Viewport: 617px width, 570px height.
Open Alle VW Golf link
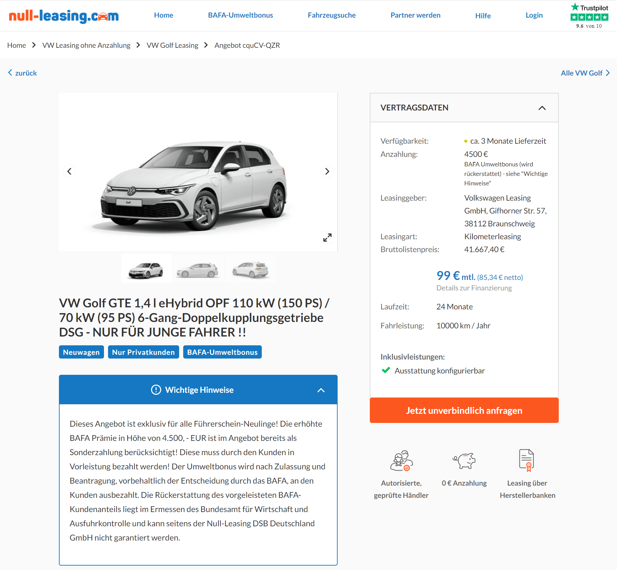tap(585, 73)
